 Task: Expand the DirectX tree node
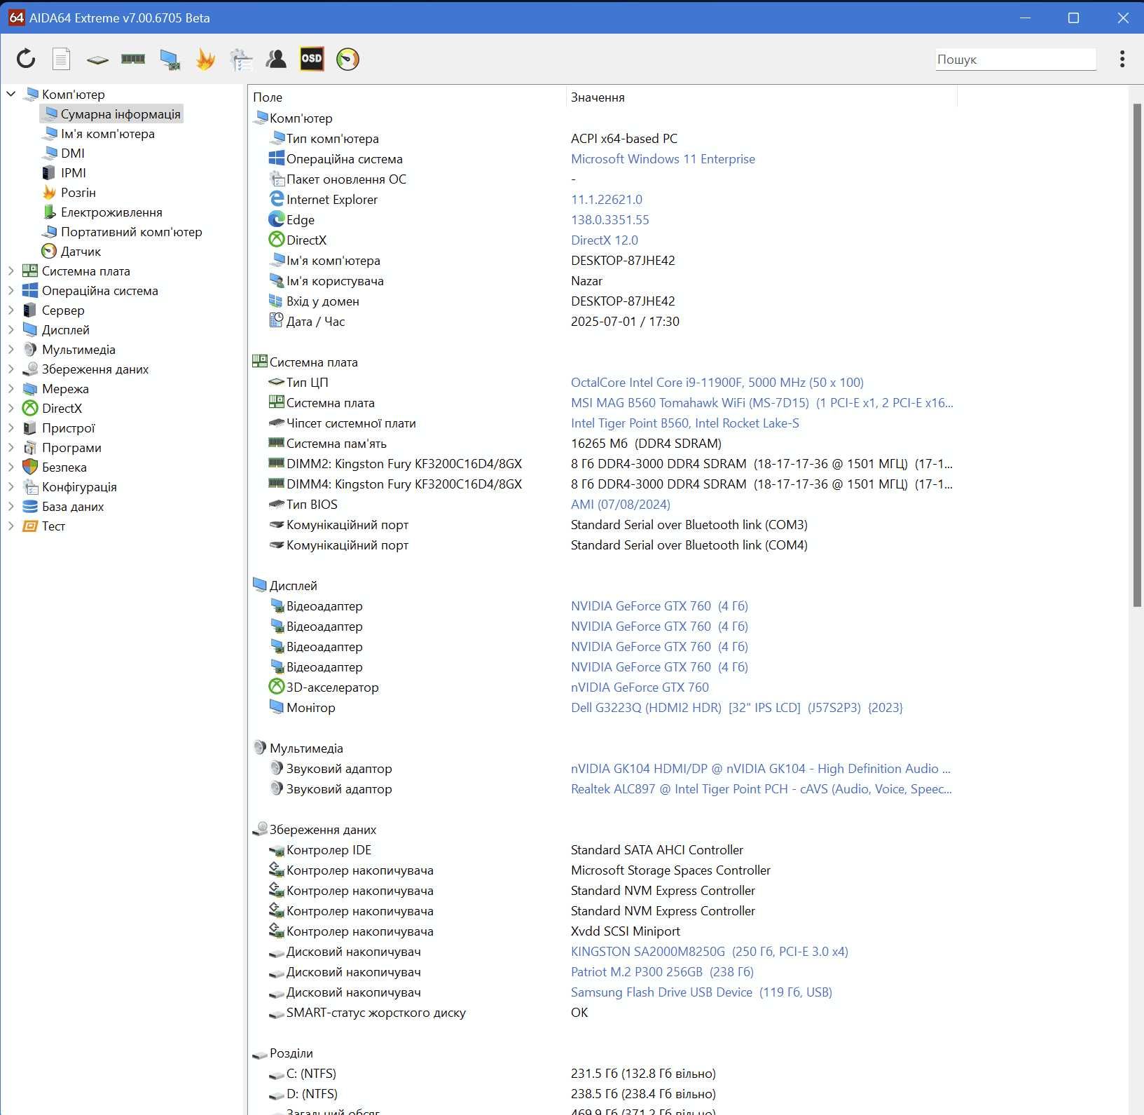11,408
